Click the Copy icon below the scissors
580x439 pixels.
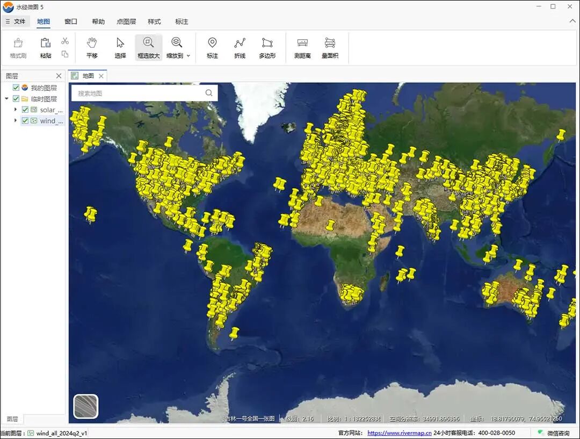click(x=65, y=54)
